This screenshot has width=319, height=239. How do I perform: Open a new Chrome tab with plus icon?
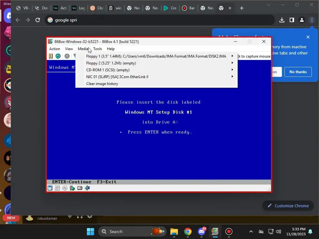[241, 8]
